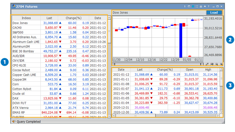Click the speaker icon in status bar

click(x=14, y=122)
